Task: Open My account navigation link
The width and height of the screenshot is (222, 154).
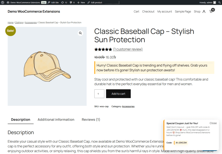Action: tap(165, 11)
